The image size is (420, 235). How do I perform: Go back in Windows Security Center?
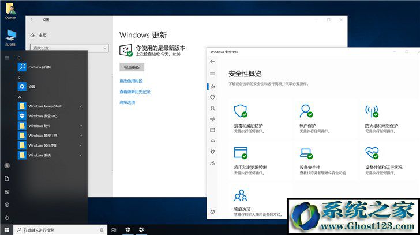click(x=212, y=61)
